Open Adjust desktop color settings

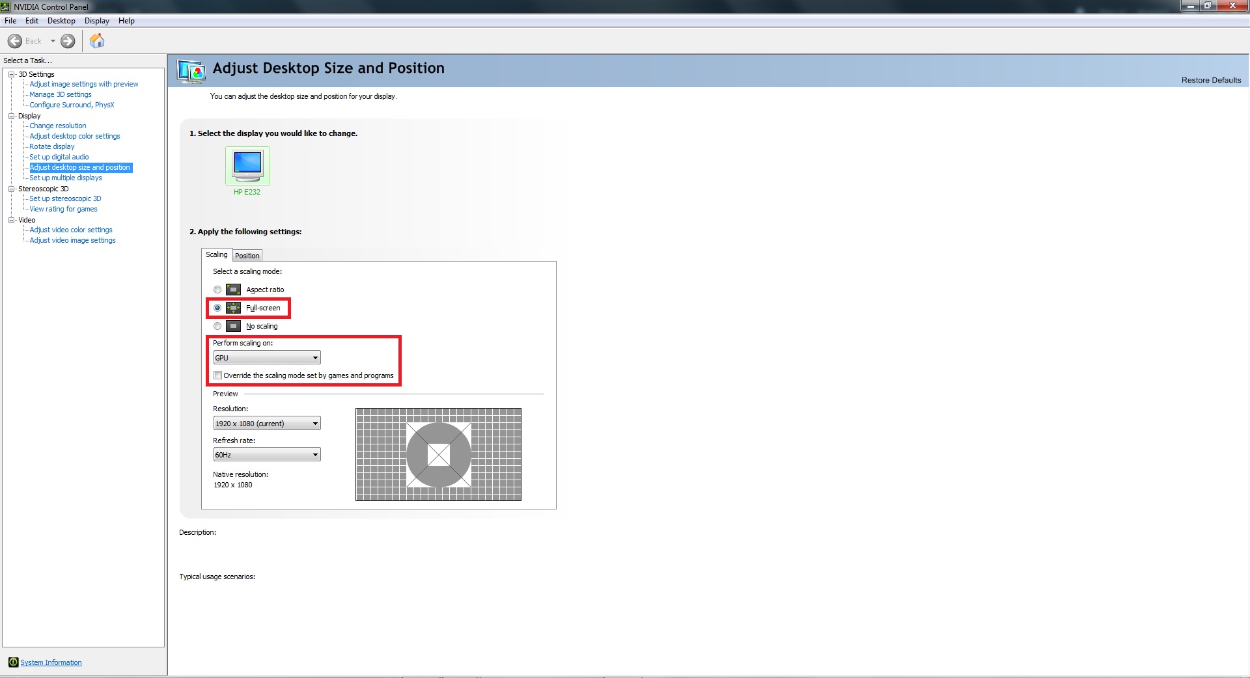click(75, 136)
